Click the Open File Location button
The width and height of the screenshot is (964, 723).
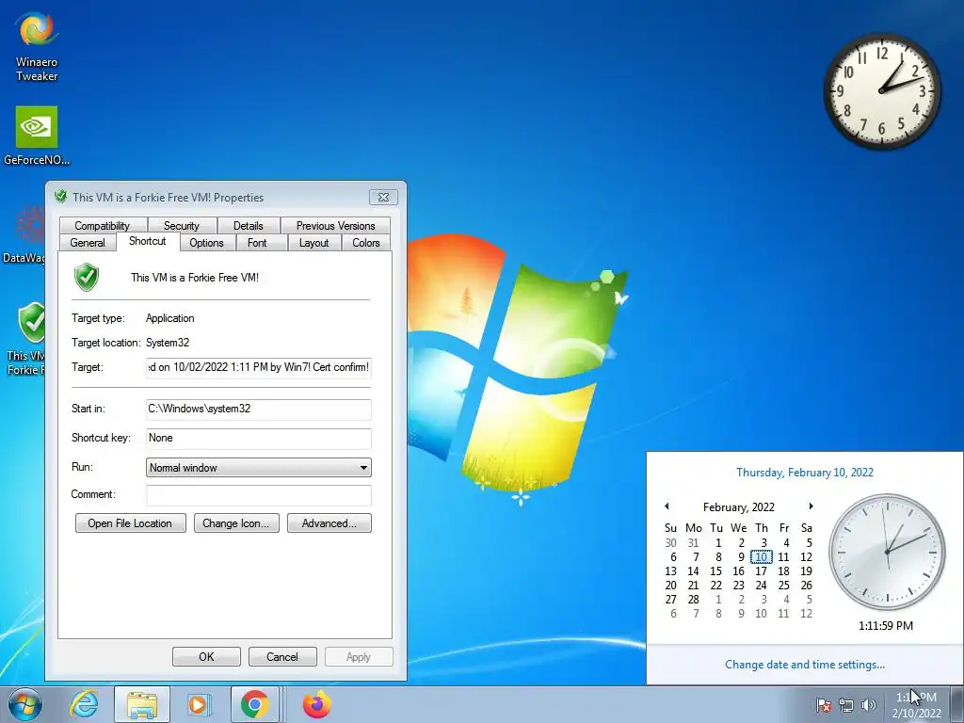pyautogui.click(x=130, y=523)
